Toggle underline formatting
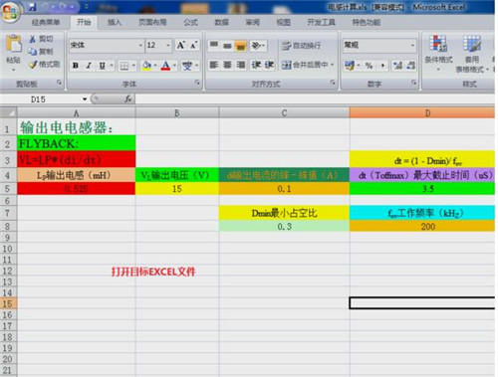This screenshot has width=498, height=377. (103, 66)
